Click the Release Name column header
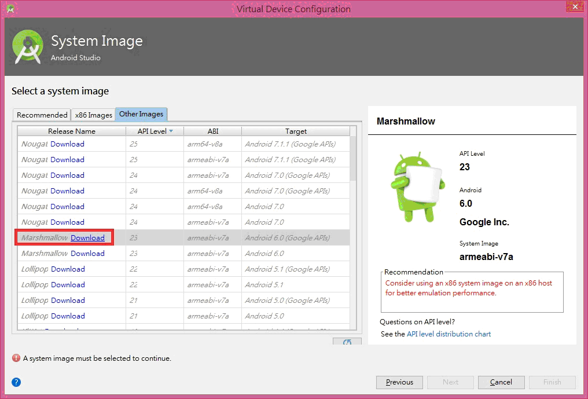 coord(72,131)
